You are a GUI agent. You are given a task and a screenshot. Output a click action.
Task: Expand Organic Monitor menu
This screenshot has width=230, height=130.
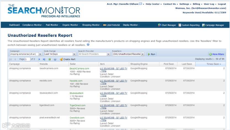71,25
